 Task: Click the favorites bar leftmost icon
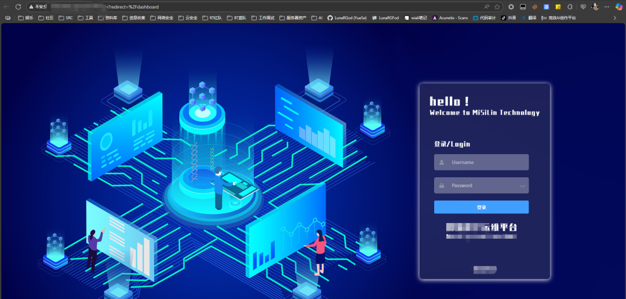[x=7, y=17]
